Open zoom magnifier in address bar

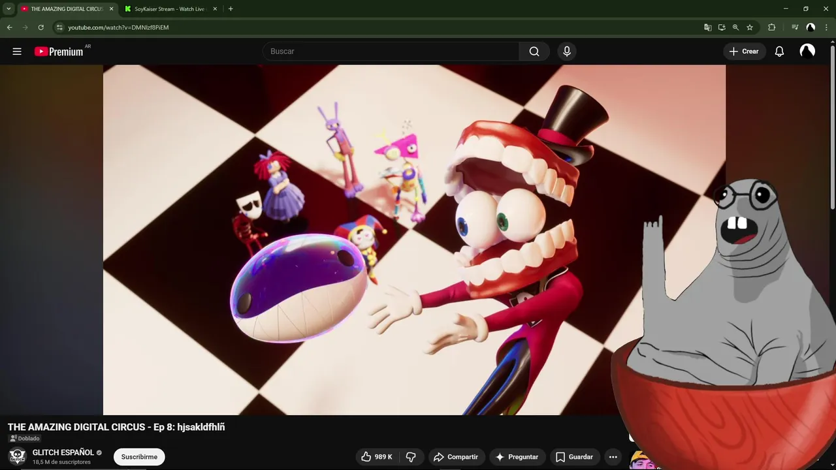tap(735, 27)
